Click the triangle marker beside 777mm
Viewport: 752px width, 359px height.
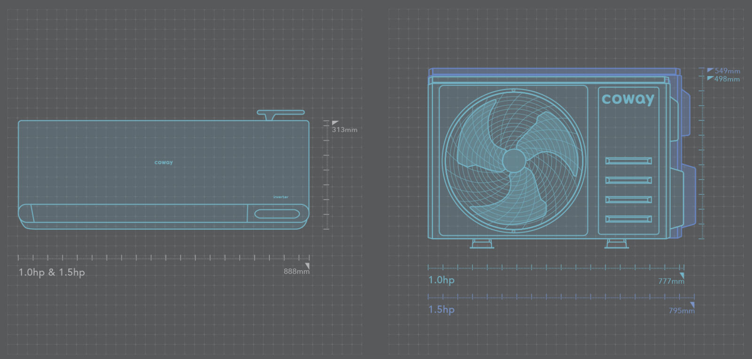[681, 275]
